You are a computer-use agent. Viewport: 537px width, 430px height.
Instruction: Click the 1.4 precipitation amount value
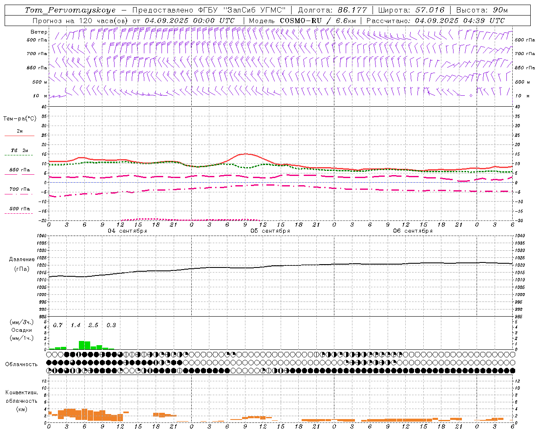point(76,325)
